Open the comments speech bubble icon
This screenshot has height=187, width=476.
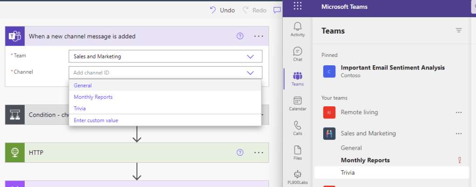click(x=277, y=10)
